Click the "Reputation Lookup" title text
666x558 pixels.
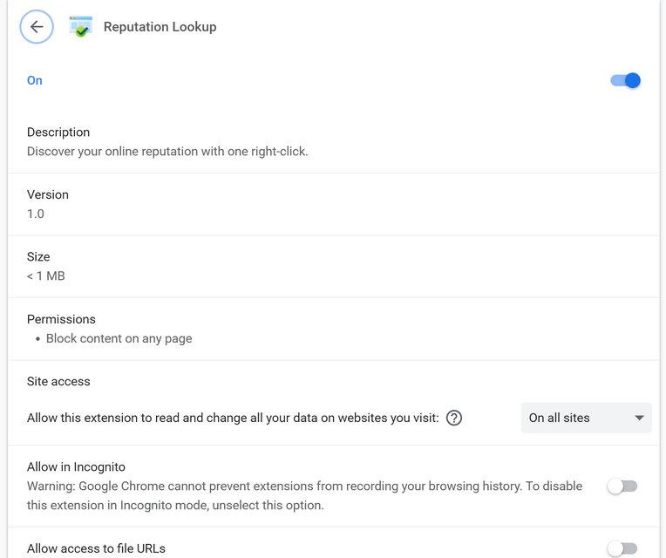coord(160,27)
